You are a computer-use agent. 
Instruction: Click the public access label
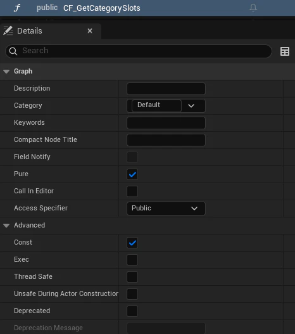(47, 8)
